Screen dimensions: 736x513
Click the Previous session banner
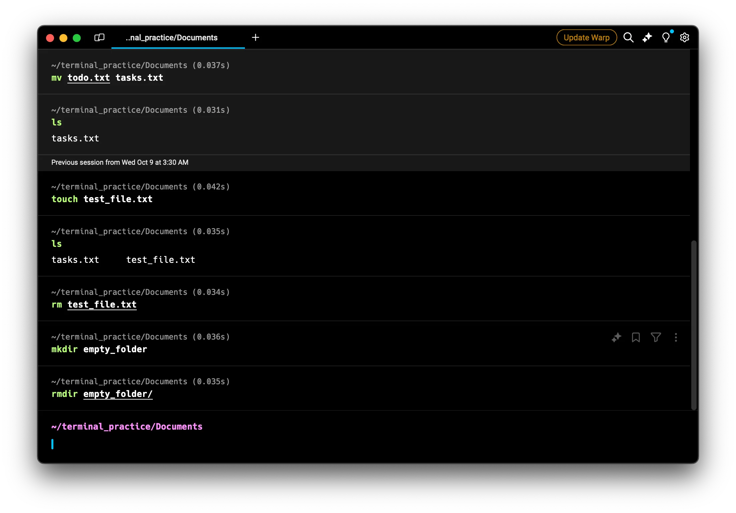120,162
